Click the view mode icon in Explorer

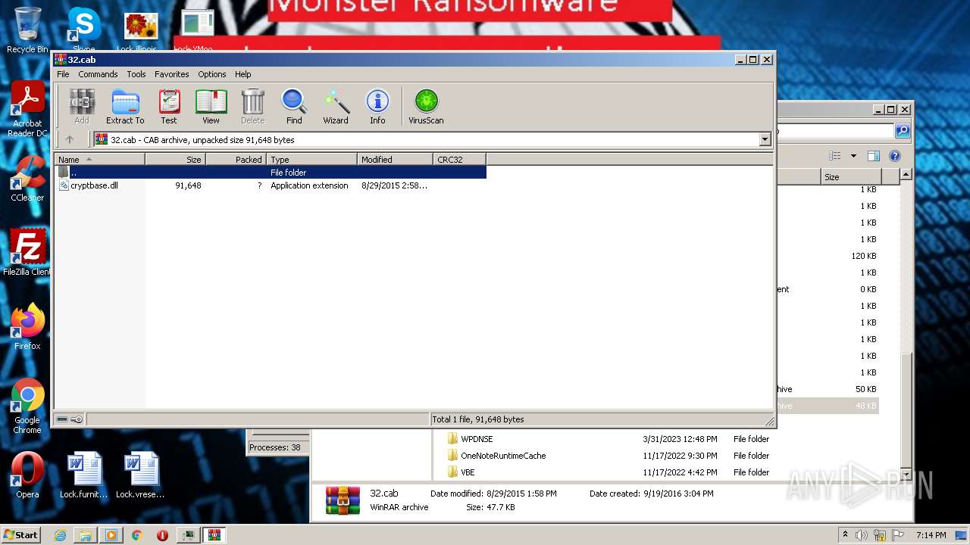[835, 156]
